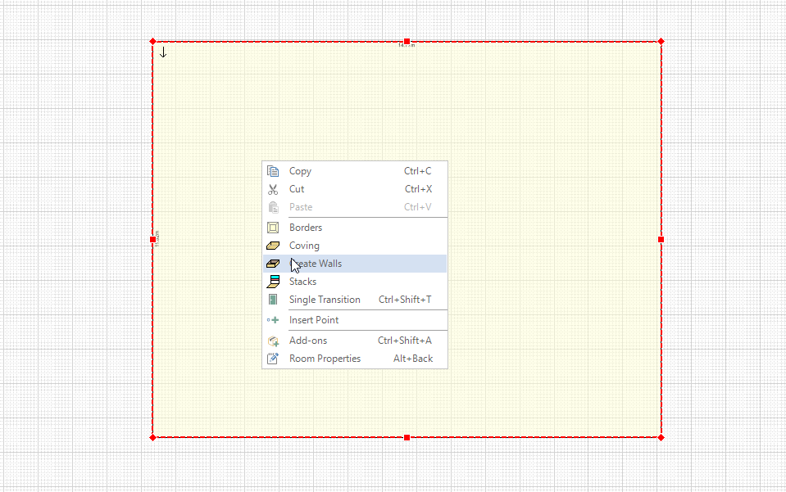Viewport: 786px width, 492px height.
Task: Click the Alt+Back shortcut text
Action: tap(413, 359)
